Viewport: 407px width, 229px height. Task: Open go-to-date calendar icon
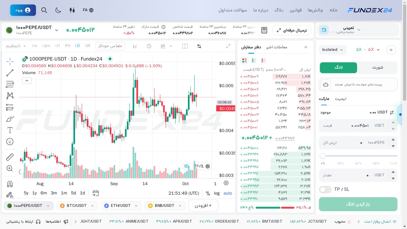[96, 193]
